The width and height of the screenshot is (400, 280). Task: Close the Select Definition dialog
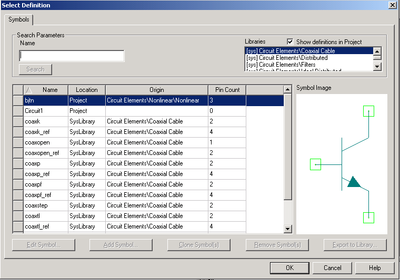392,5
